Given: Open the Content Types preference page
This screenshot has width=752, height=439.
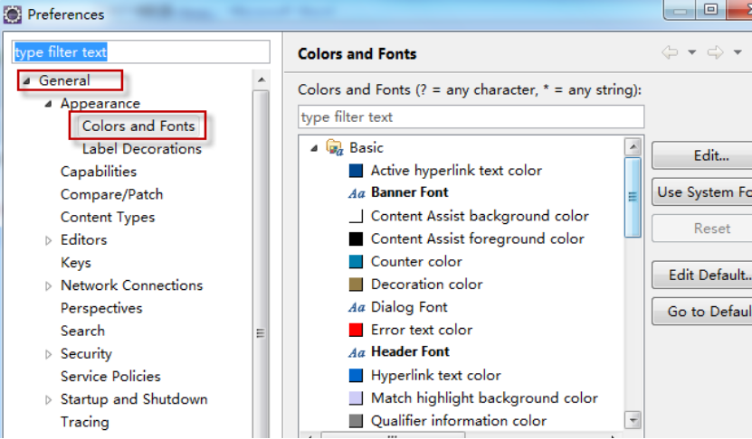Looking at the screenshot, I should pos(108,218).
